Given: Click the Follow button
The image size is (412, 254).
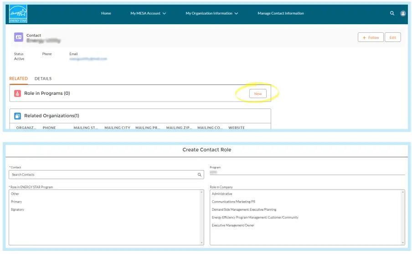Looking at the screenshot, I should pos(371,37).
